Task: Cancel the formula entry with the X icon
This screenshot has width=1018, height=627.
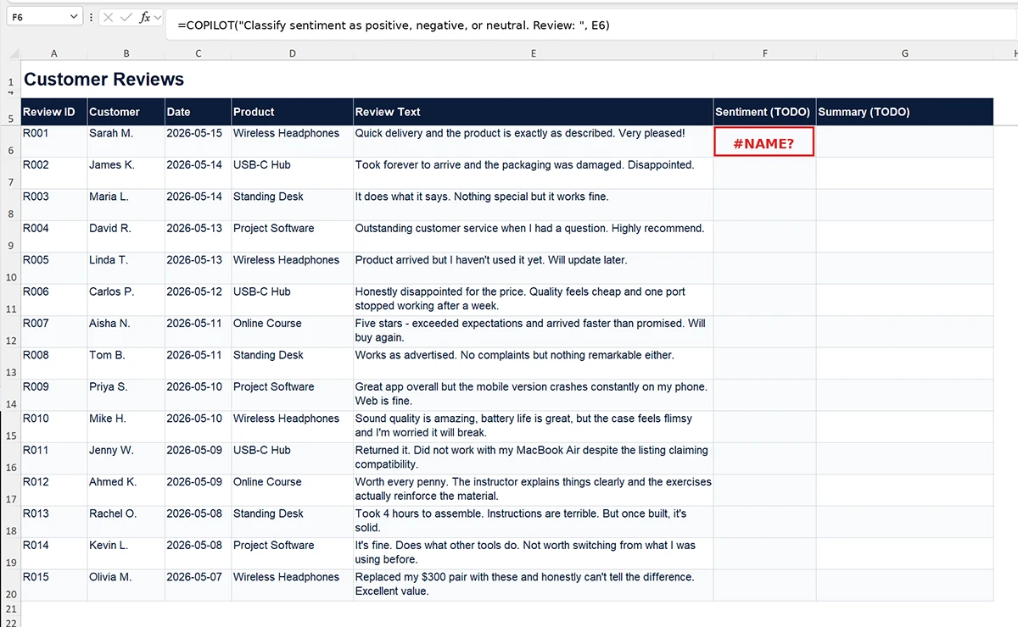Action: tap(109, 17)
